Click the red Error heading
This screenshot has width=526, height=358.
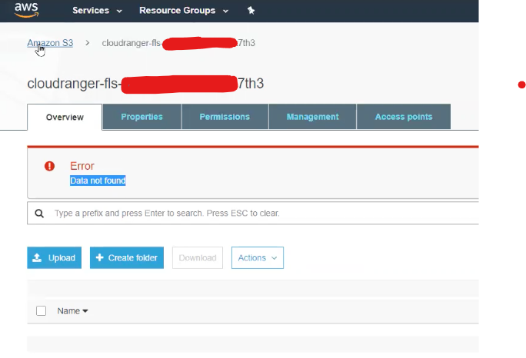pyautogui.click(x=82, y=166)
